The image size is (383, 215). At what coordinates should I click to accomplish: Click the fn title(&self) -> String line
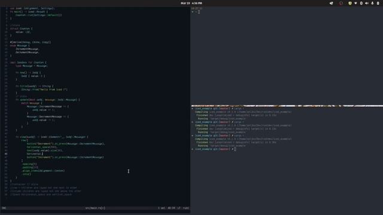[34, 86]
